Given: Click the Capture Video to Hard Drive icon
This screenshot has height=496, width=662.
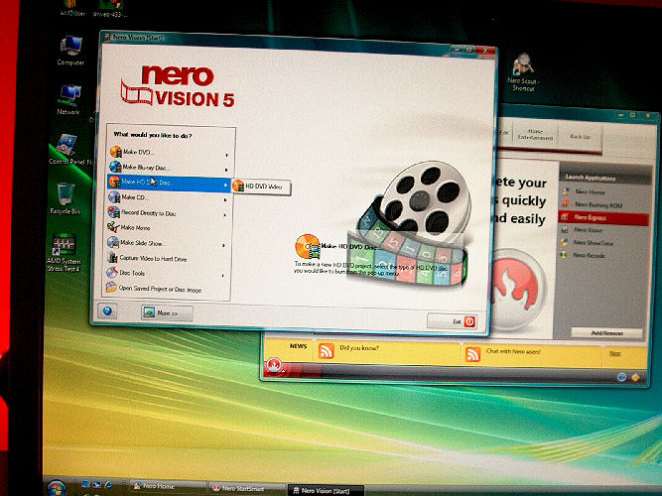Looking at the screenshot, I should coord(112,258).
